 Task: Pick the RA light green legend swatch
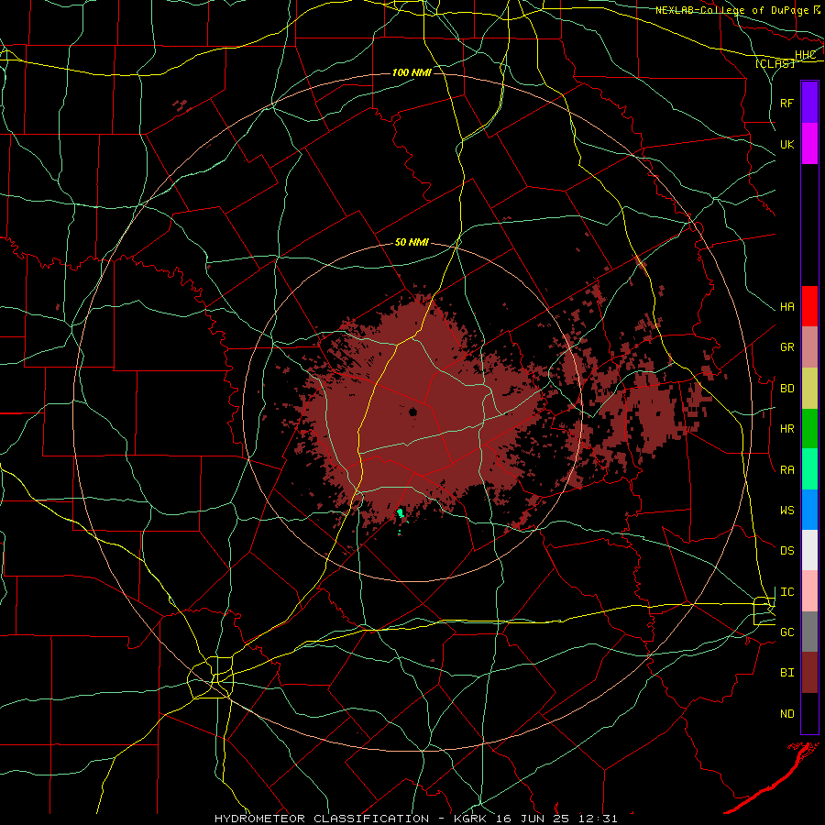click(809, 469)
